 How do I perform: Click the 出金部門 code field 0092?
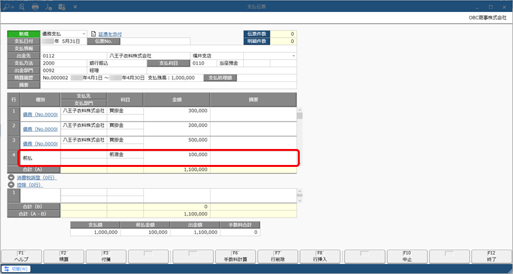(64, 70)
